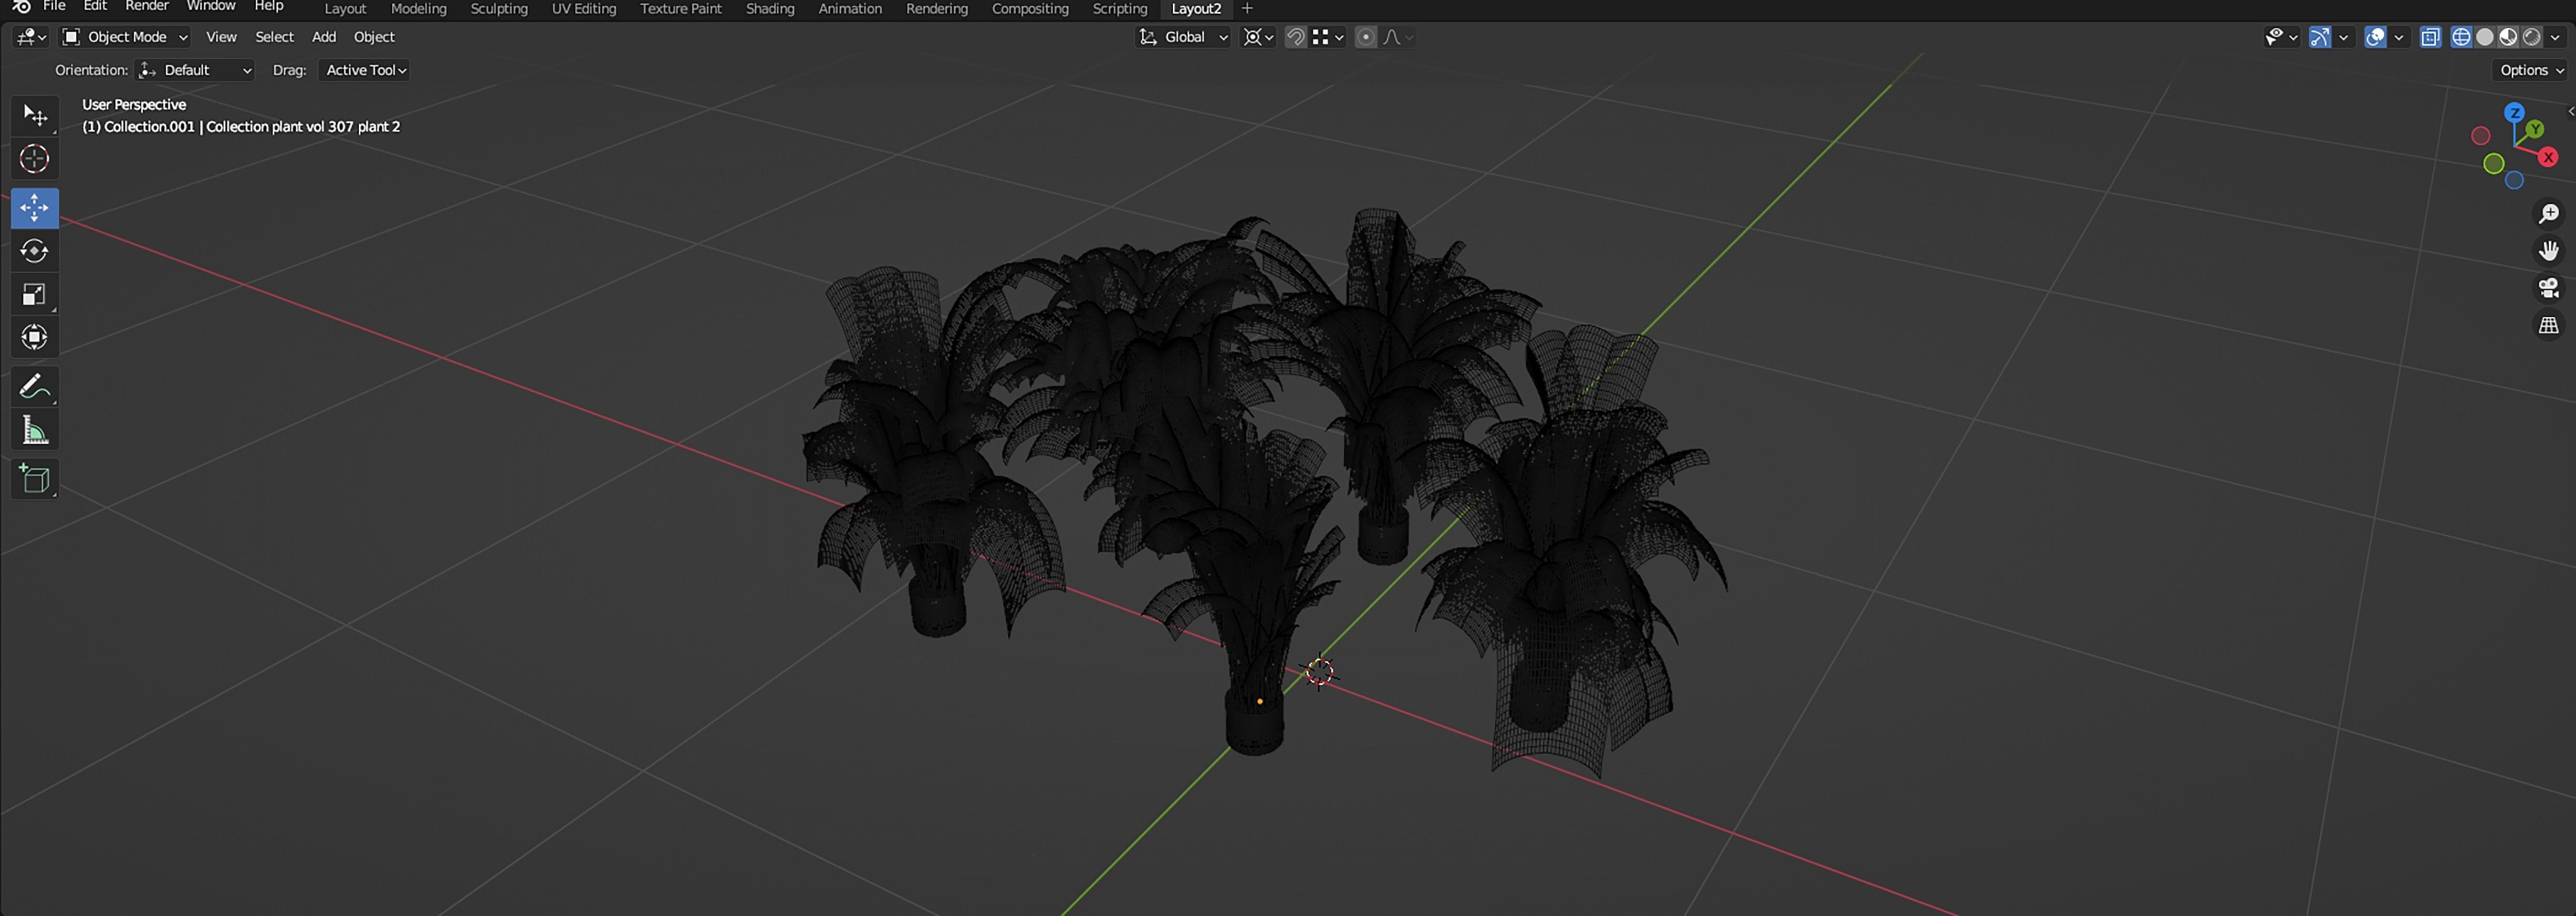
Task: Open the viewport Object menu
Action: coord(374,37)
